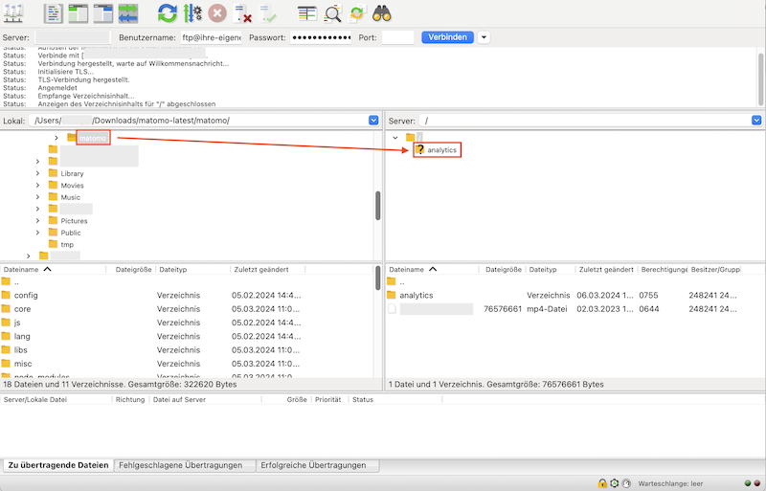Reconnect to the last server

click(267, 13)
